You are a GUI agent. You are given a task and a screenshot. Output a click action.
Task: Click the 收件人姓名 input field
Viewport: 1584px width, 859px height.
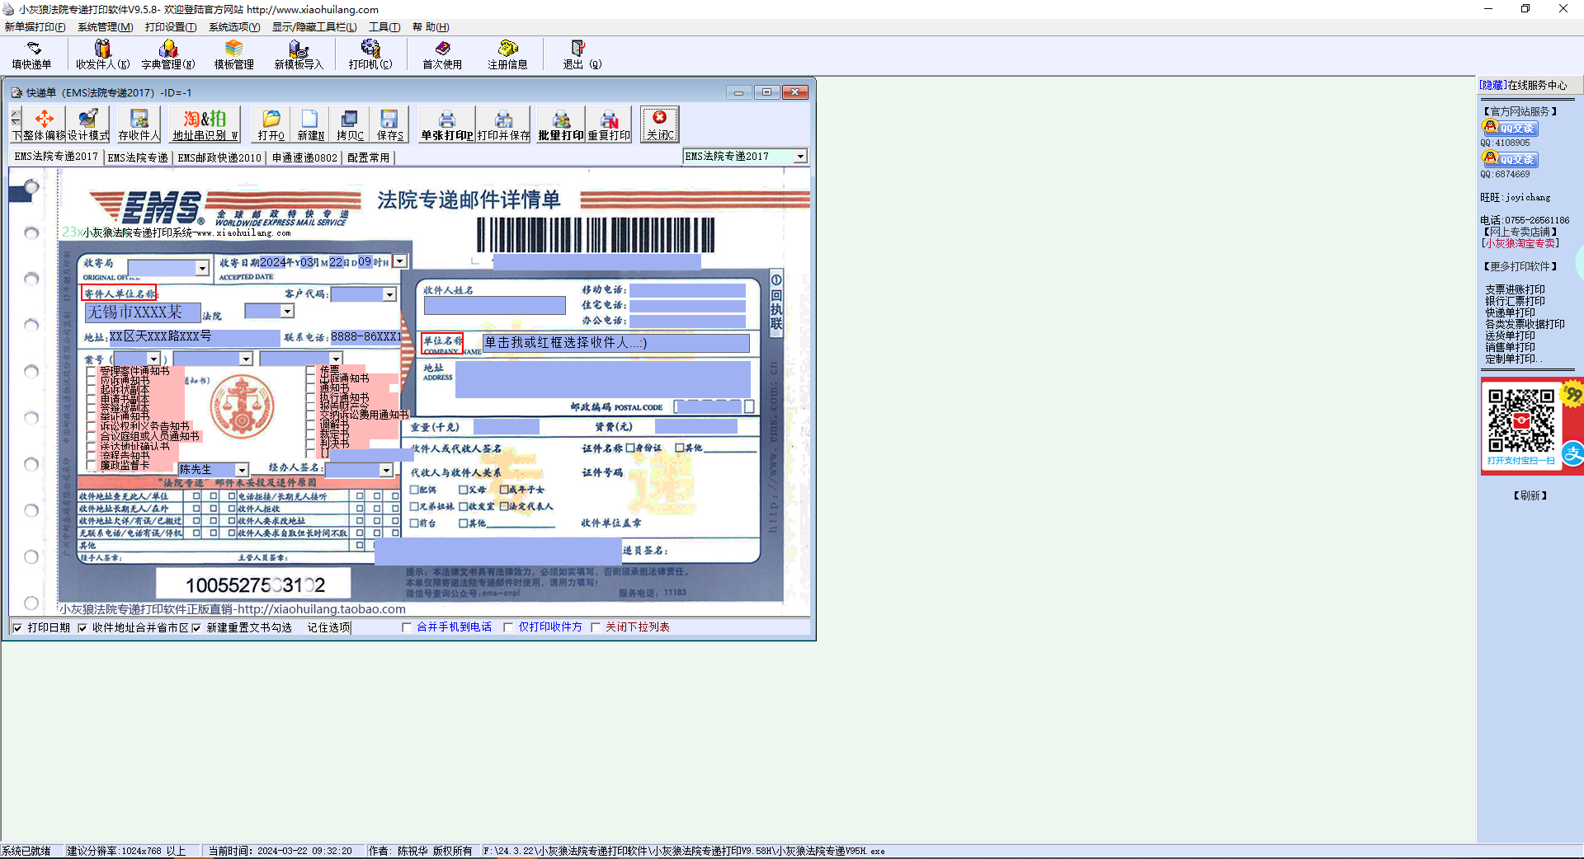coord(495,306)
